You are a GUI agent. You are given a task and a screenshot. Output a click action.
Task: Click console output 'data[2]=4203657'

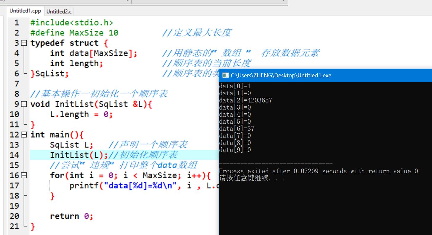pyautogui.click(x=246, y=100)
